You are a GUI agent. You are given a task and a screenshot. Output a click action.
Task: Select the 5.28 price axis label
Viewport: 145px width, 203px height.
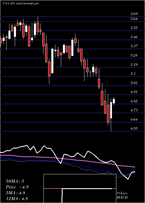[134, 55]
